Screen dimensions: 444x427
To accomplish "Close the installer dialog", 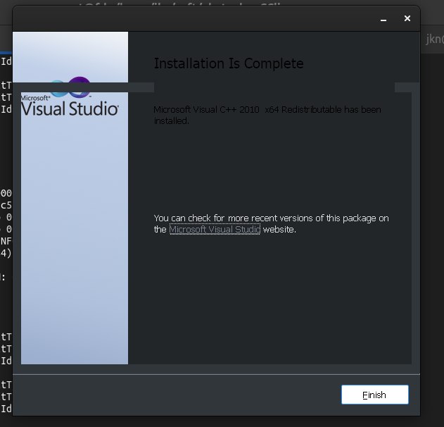I will pyautogui.click(x=407, y=18).
